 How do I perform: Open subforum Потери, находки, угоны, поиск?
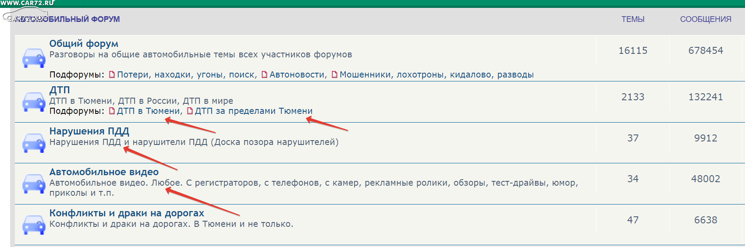coord(186,75)
